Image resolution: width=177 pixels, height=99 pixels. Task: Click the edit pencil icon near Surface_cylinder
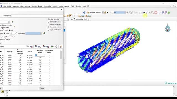14,26
